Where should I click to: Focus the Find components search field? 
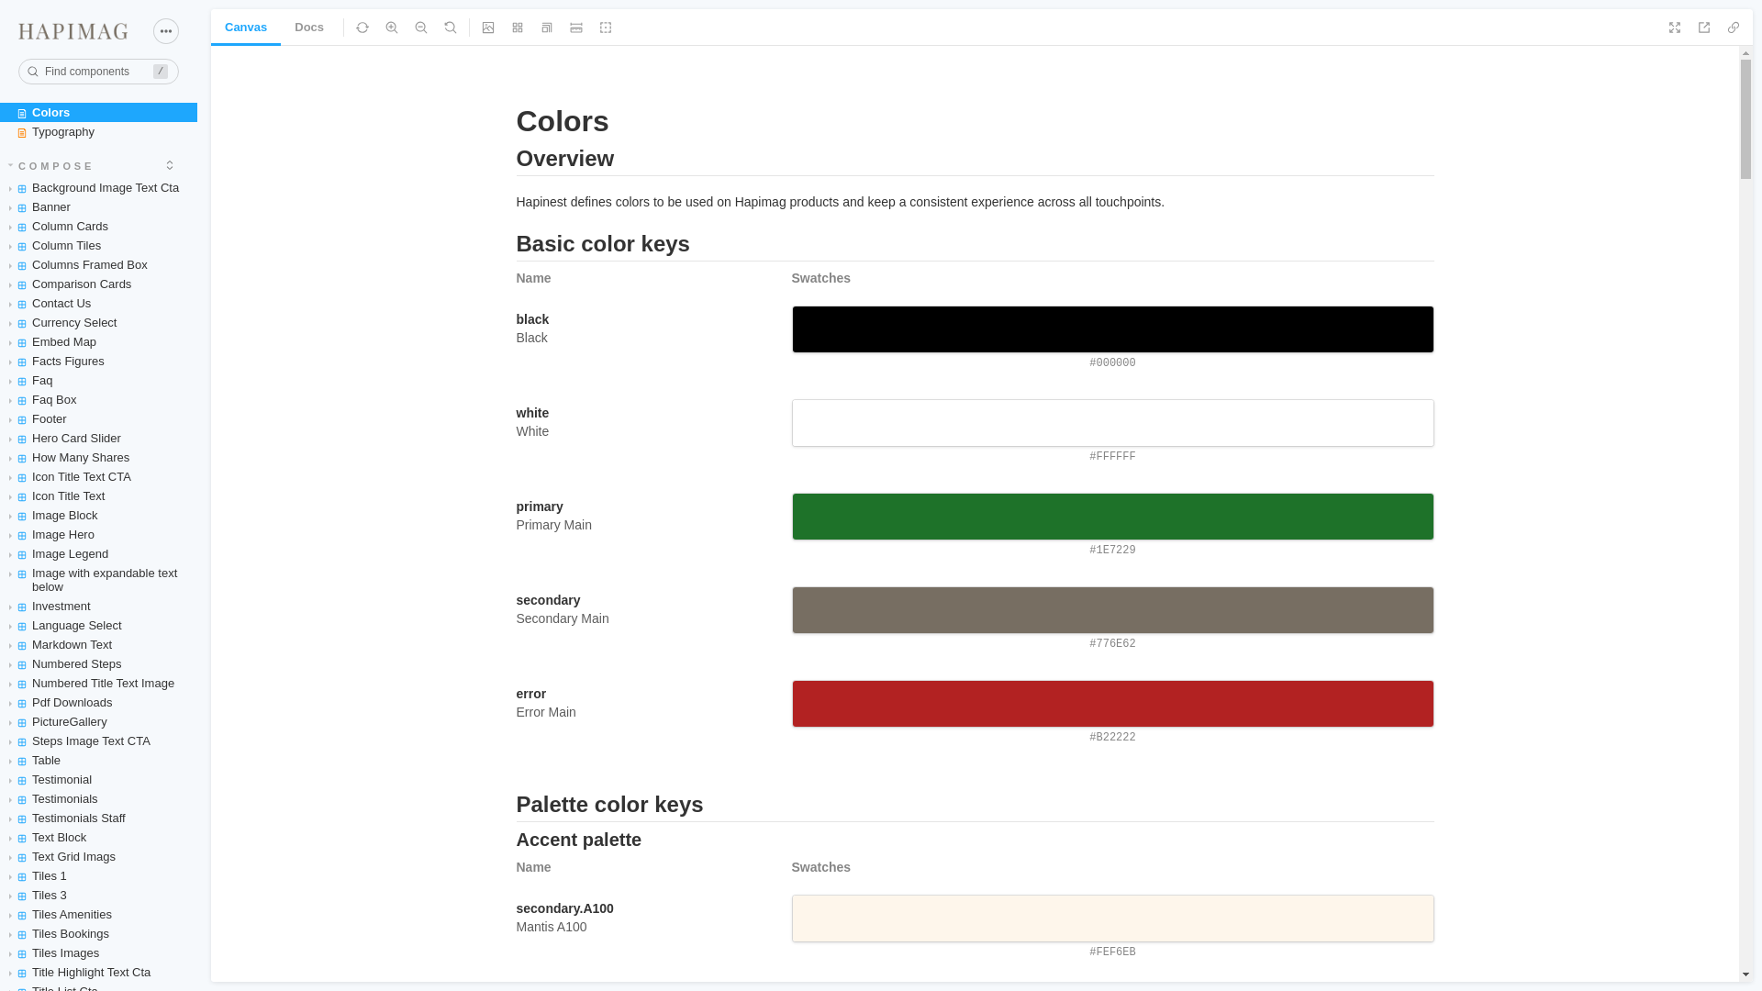click(x=98, y=72)
